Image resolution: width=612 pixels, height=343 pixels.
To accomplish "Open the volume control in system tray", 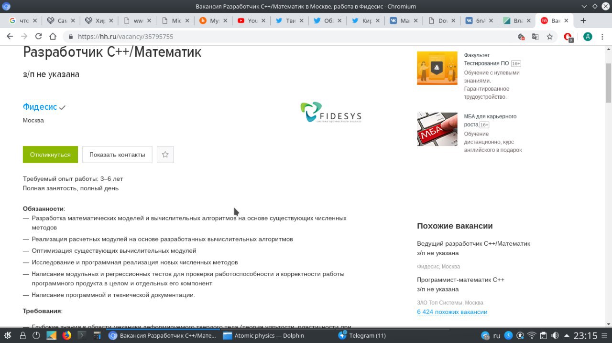I will tap(555, 335).
